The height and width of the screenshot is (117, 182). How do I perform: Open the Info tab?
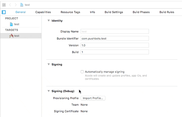pos(93,12)
